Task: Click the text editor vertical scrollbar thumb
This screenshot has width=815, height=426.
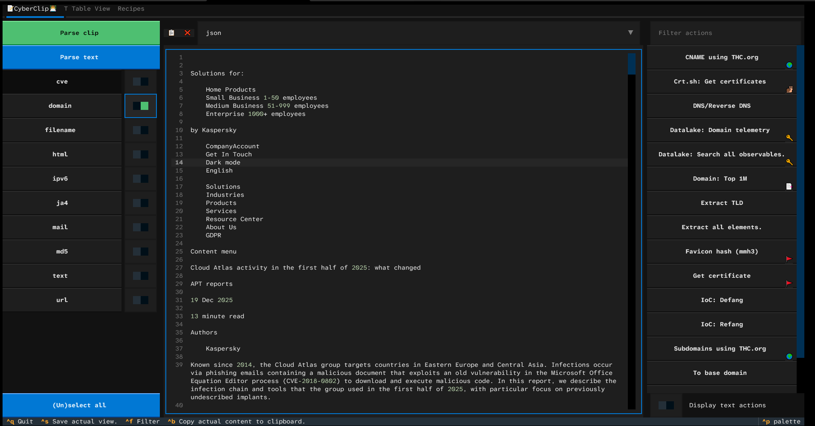Action: point(631,64)
